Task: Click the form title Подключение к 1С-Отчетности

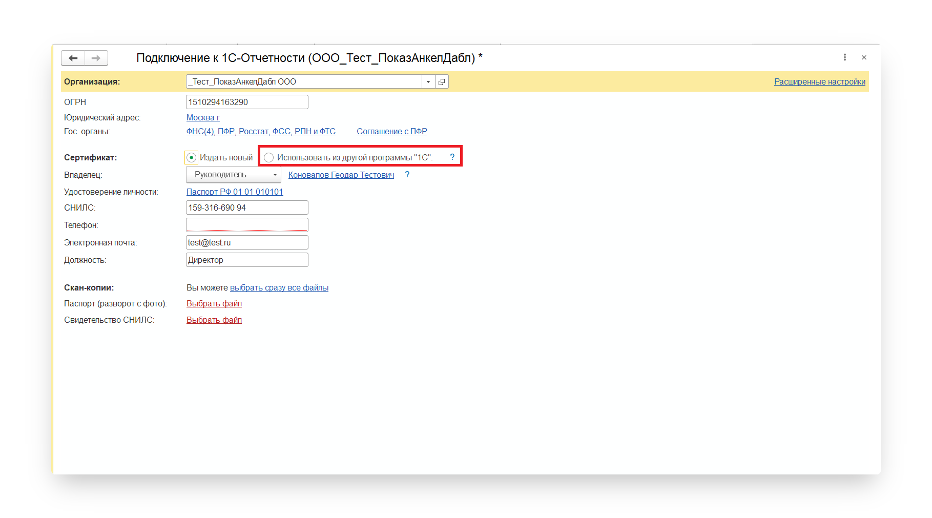Action: click(309, 58)
